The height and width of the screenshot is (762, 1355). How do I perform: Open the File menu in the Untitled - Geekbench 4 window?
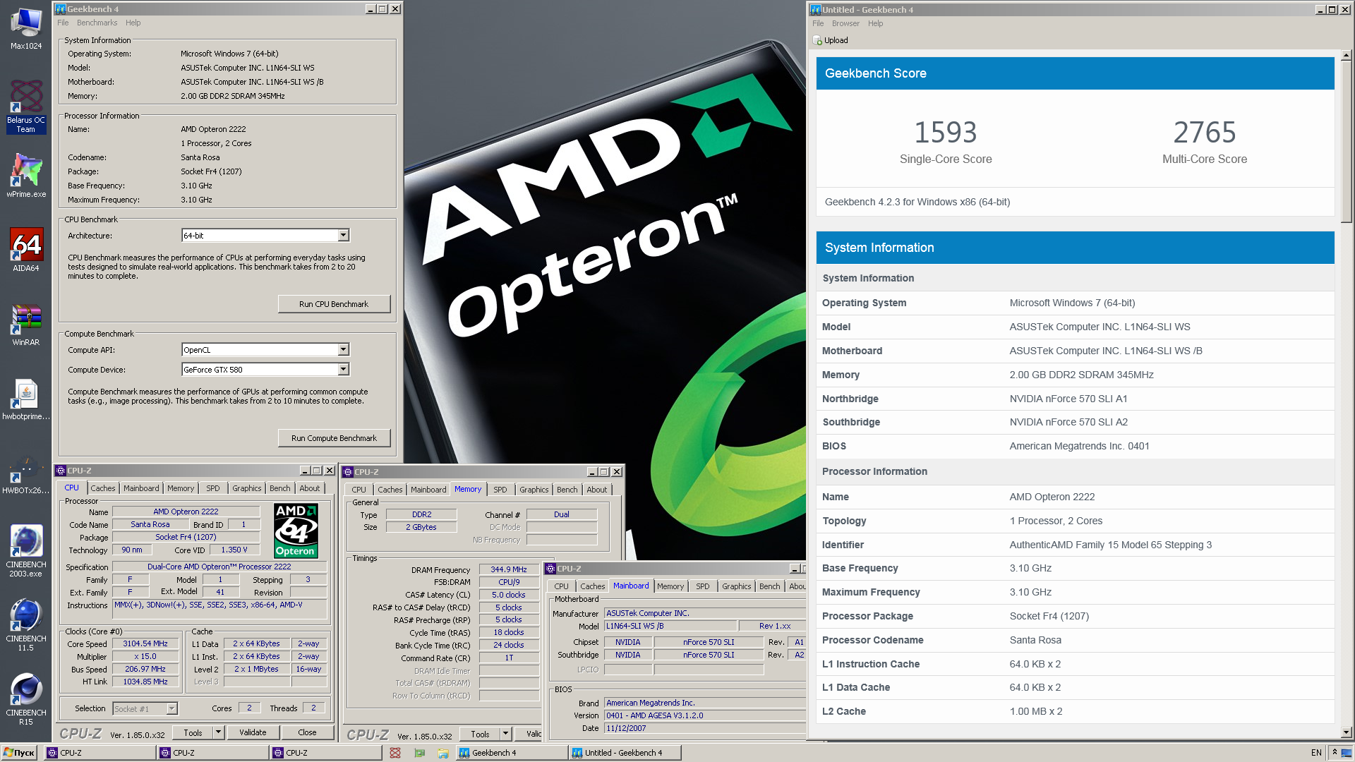pos(818,23)
